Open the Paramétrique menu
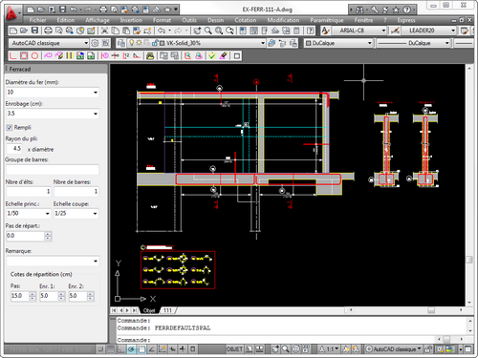This screenshot has width=478, height=358. tap(327, 20)
